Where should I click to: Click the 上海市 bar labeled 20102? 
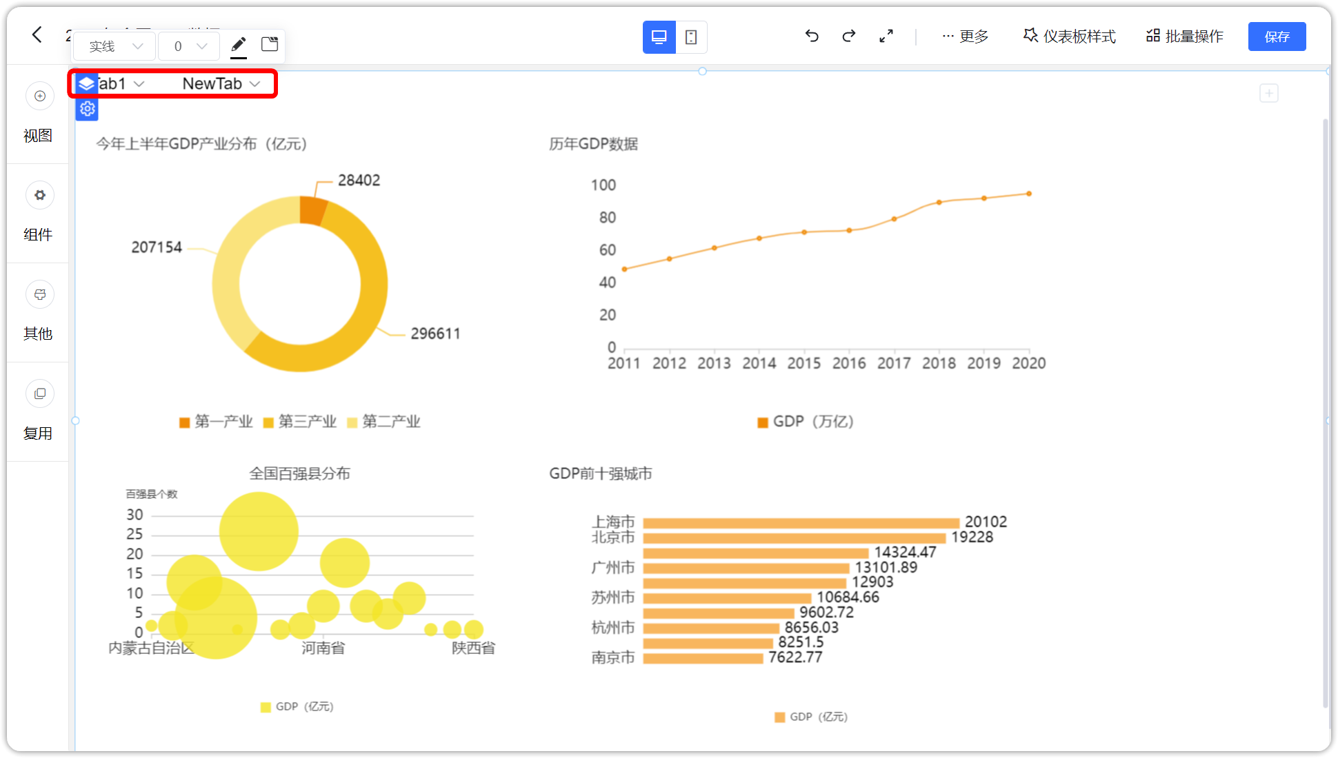[801, 522]
